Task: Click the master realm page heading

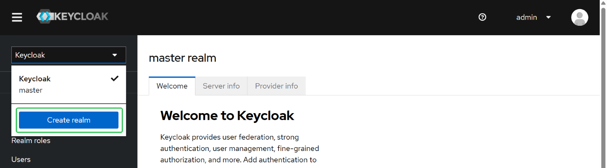Action: pyautogui.click(x=182, y=58)
